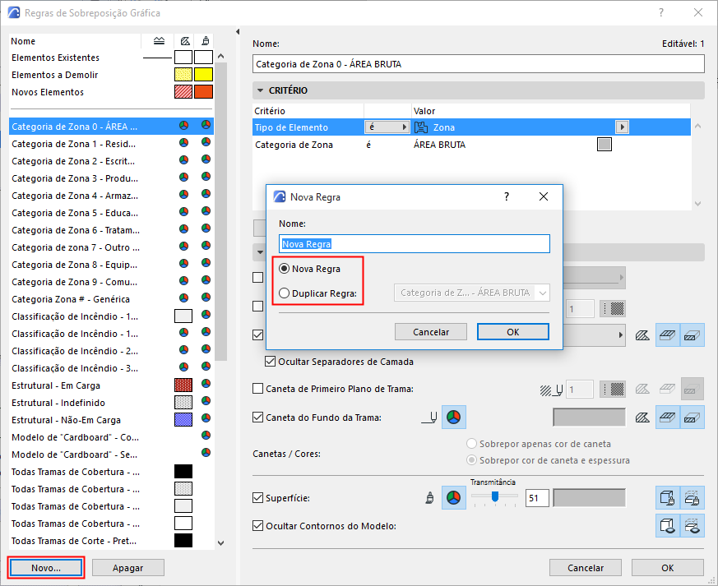Viewport: 718px width, 586px height.
Task: Click fill icon for Categoria Zona # - Genérica
Action: (x=183, y=298)
